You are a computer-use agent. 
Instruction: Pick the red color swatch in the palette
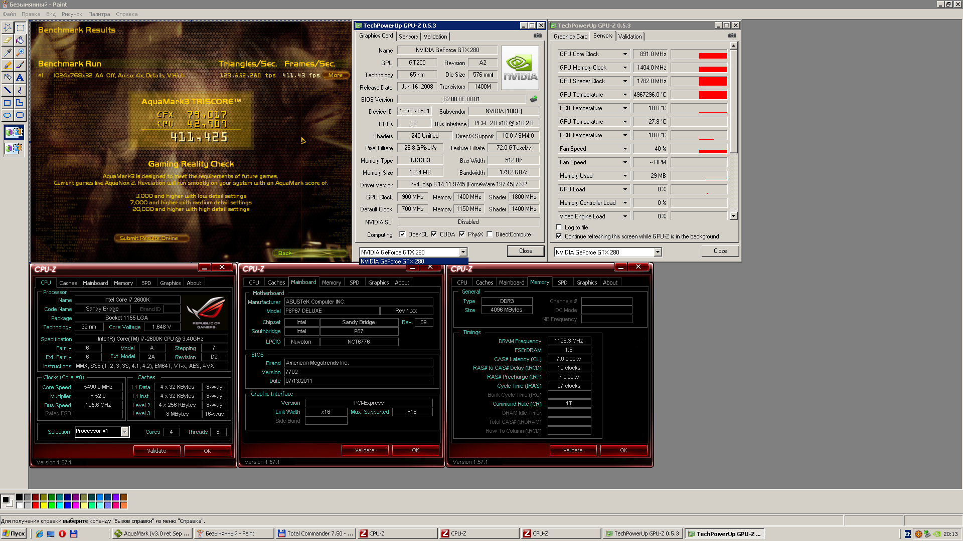(35, 505)
